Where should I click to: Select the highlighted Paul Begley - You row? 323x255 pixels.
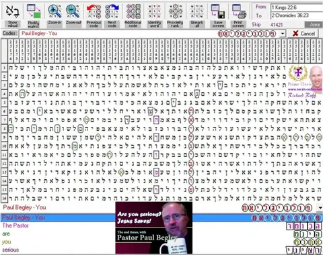click(x=161, y=217)
